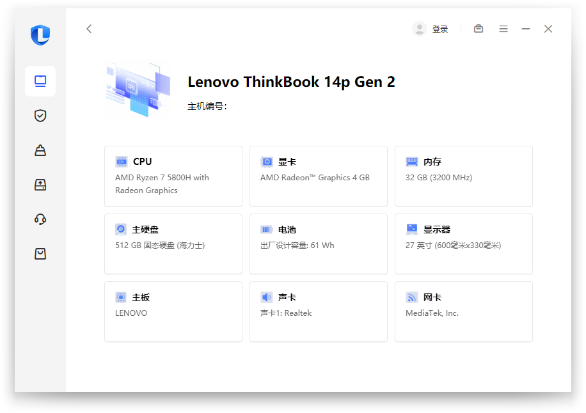The height and width of the screenshot is (413, 586).
Task: Open the customer service headset icon
Action: [x=40, y=219]
